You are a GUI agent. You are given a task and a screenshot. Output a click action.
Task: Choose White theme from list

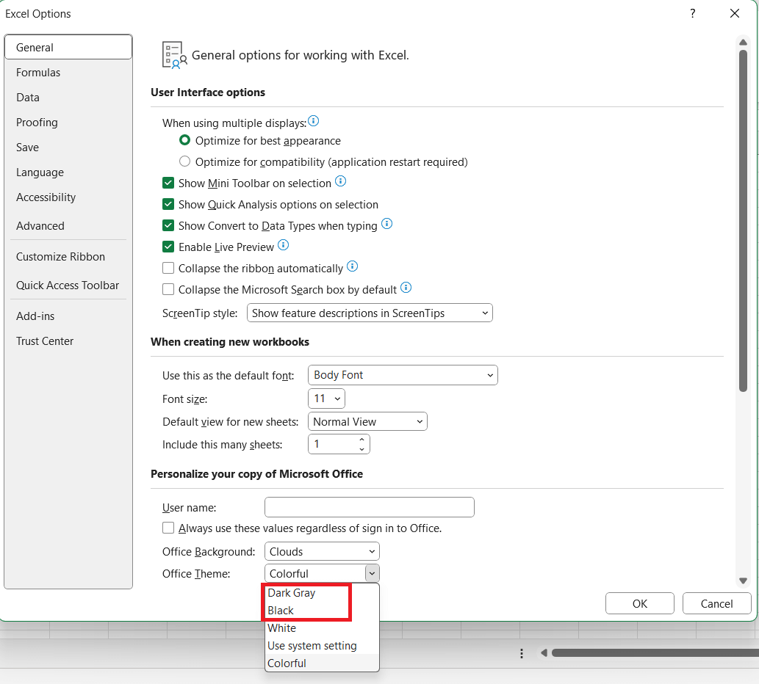(322, 628)
